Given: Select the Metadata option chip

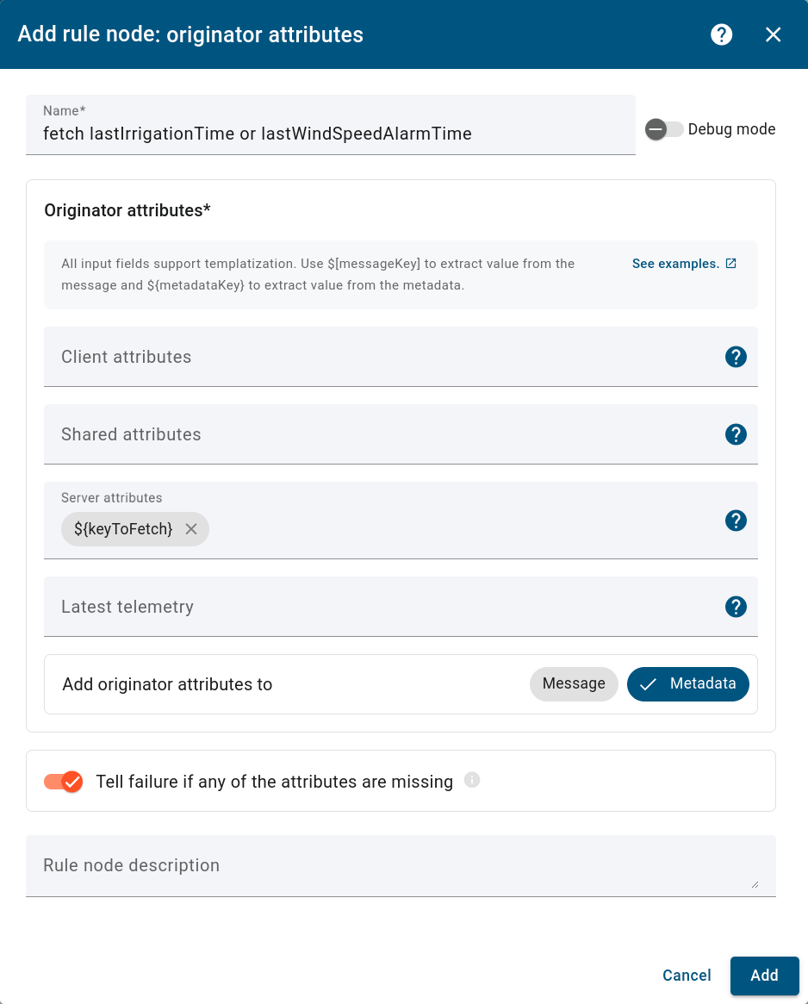Looking at the screenshot, I should tap(687, 684).
